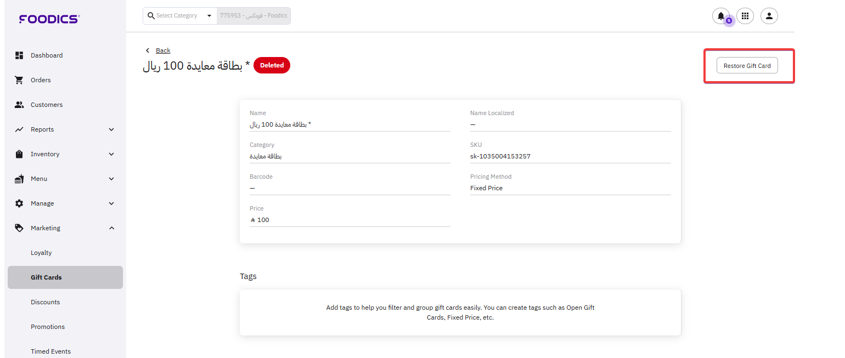Open the user profile icon

tap(769, 16)
